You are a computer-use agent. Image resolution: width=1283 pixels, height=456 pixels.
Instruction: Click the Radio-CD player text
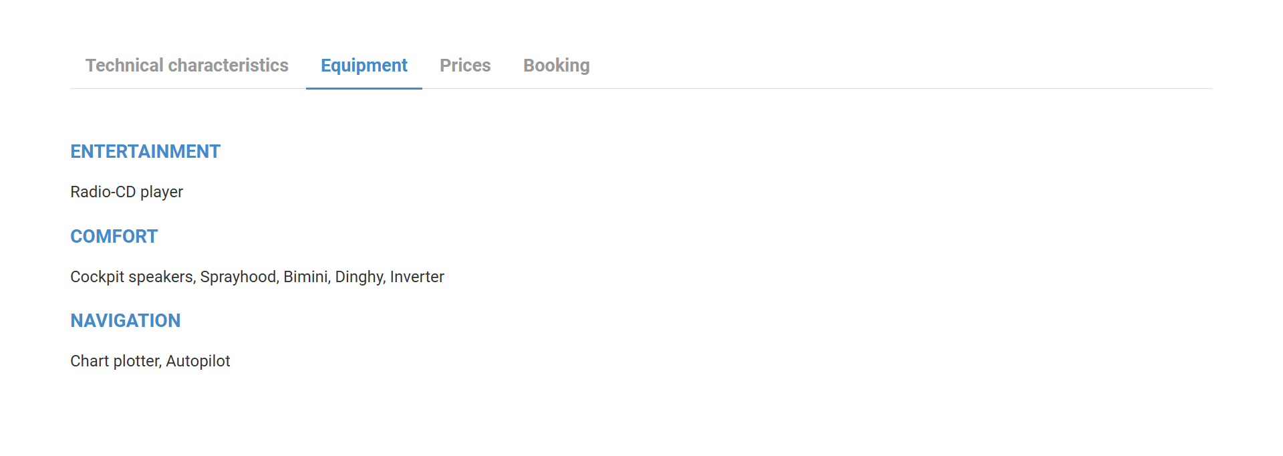[126, 192]
